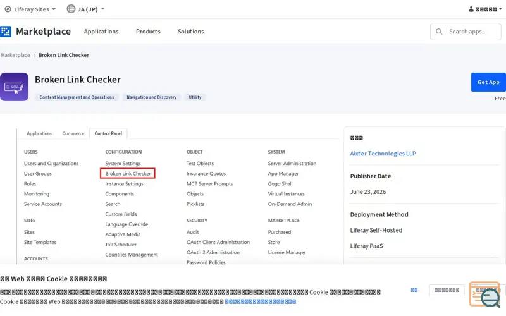
Task: Click User Groups entry
Action: (38, 173)
